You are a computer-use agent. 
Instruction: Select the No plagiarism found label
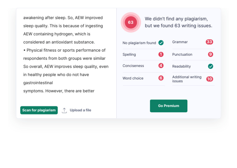139,43
